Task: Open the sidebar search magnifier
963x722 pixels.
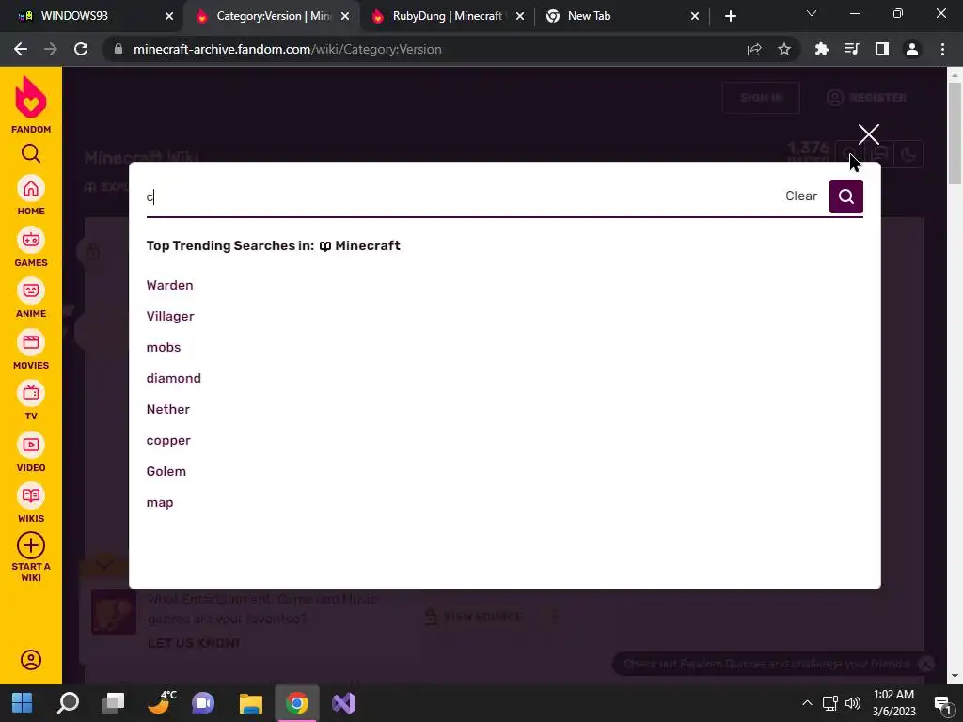Action: coord(31,153)
